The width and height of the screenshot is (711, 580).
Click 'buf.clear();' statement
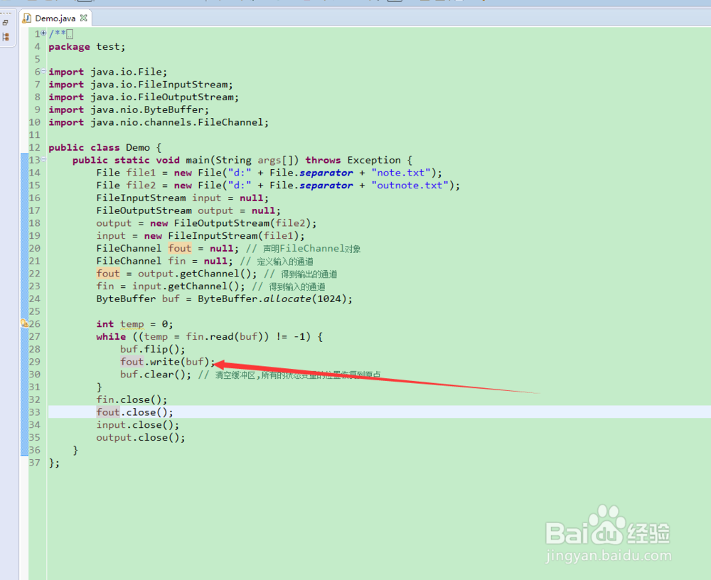[x=156, y=375]
